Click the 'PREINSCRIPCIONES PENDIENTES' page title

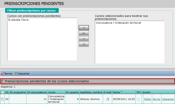coord(34,3)
